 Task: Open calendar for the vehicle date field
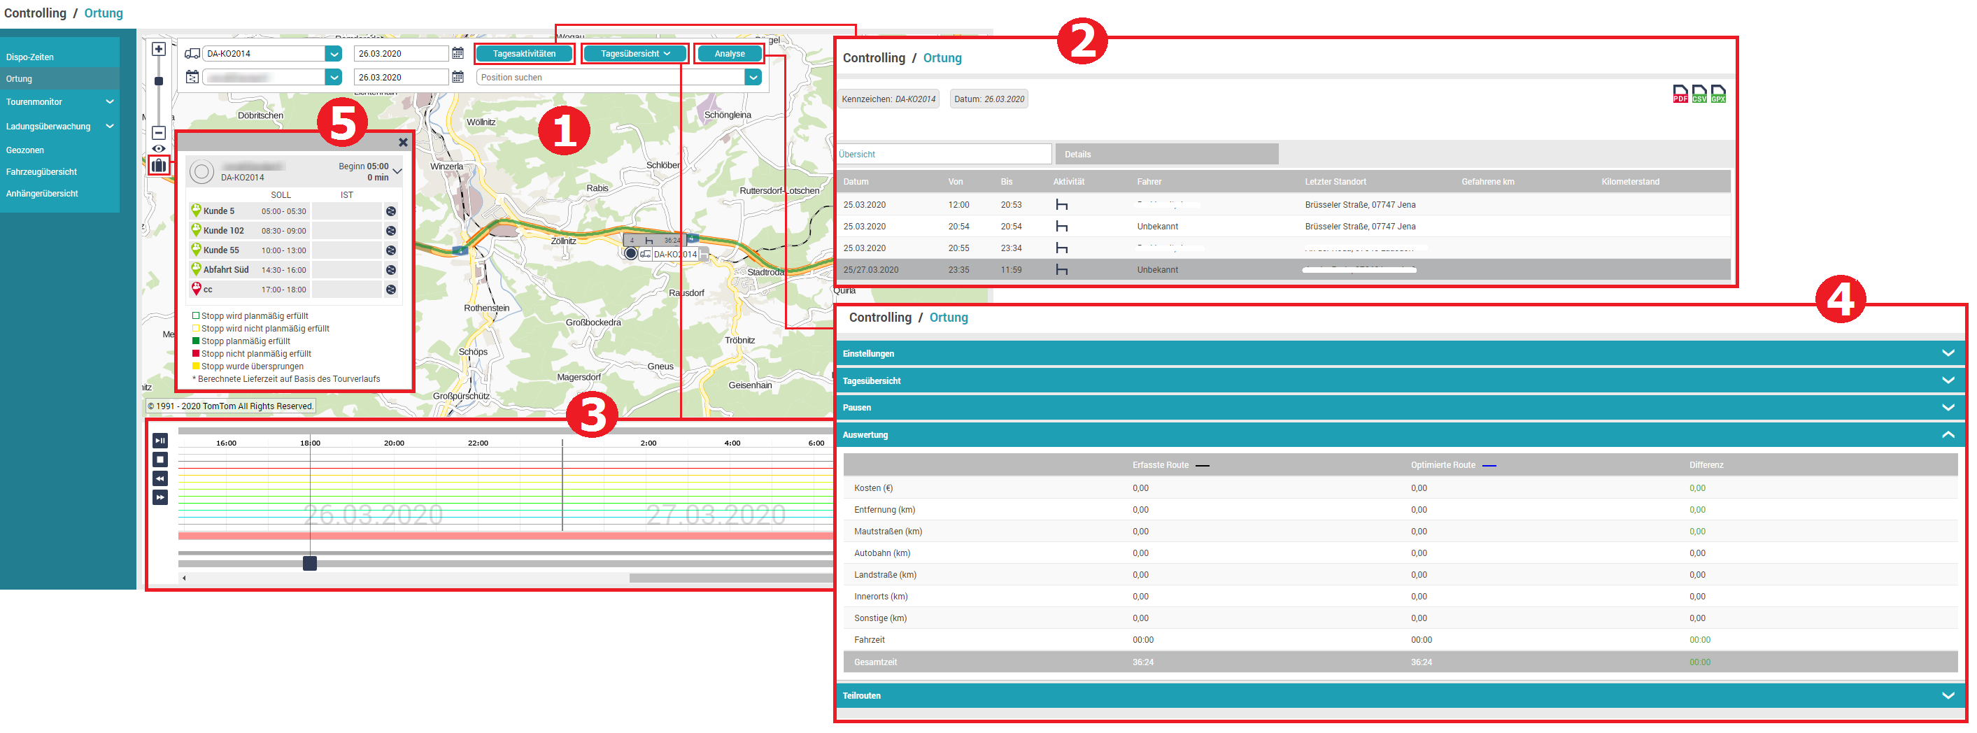click(x=458, y=54)
